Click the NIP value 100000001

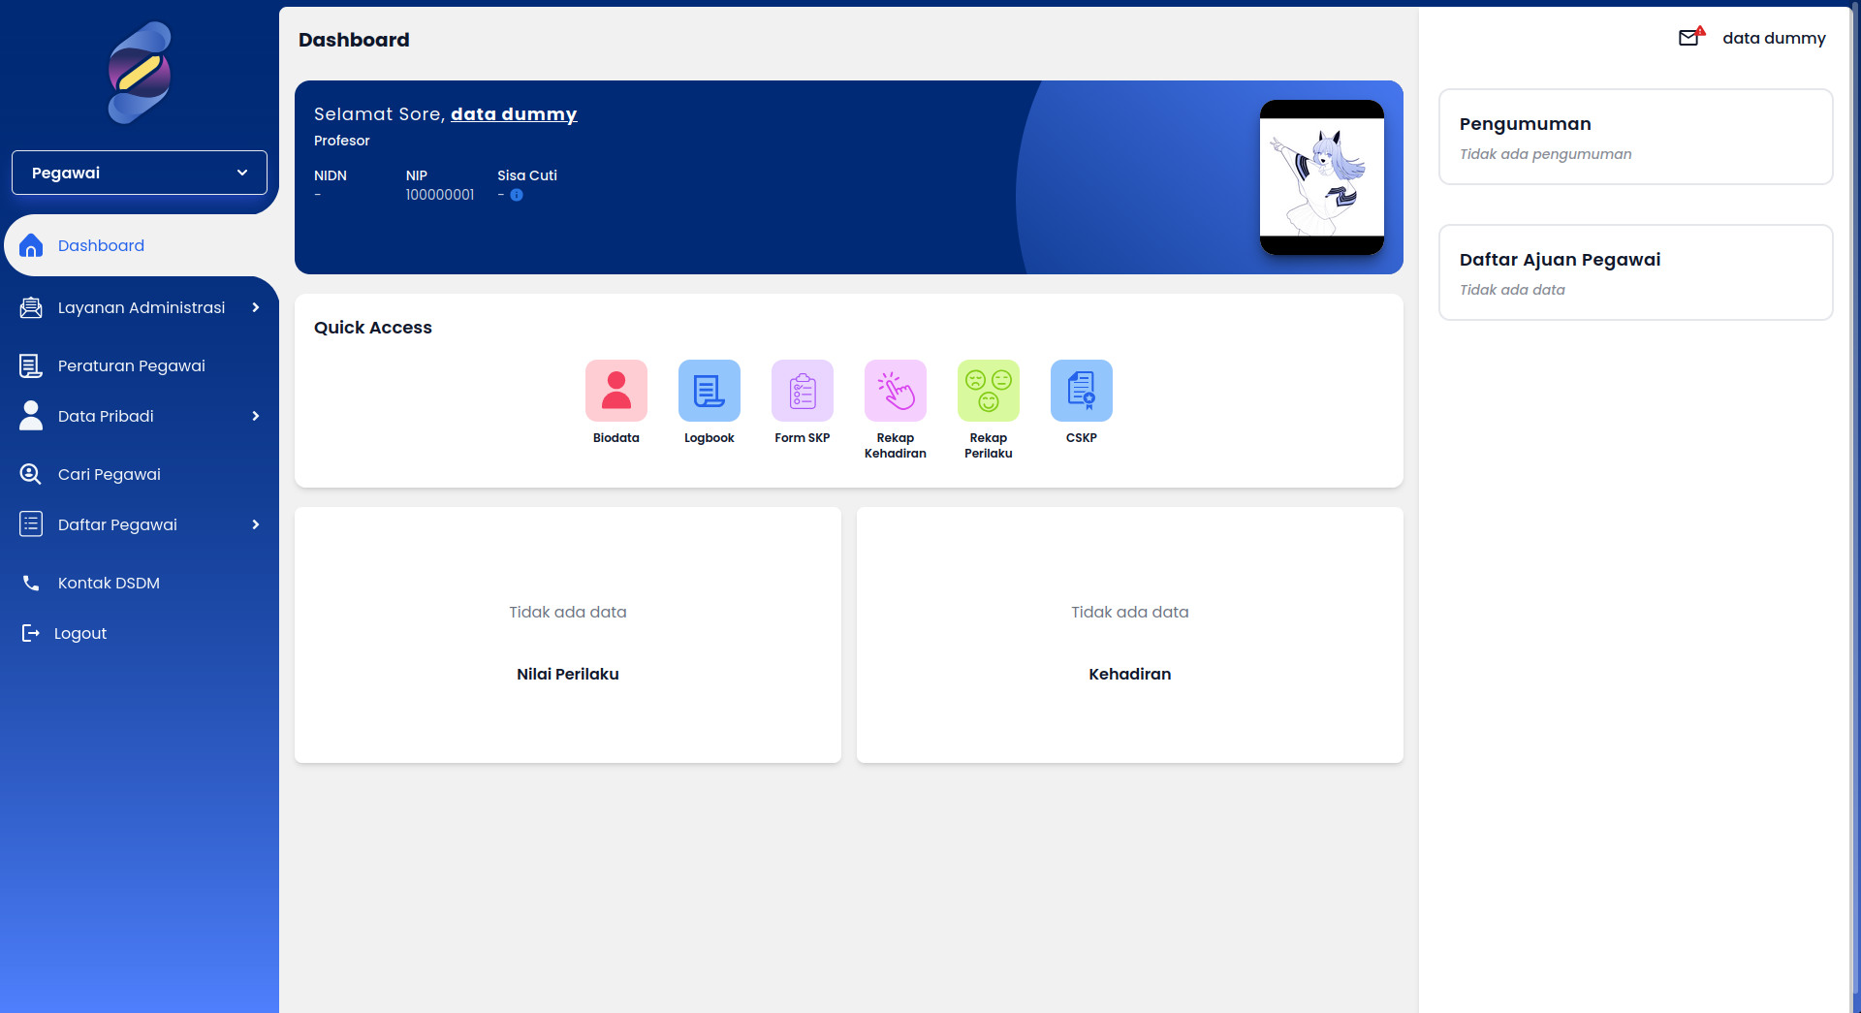[x=440, y=195]
